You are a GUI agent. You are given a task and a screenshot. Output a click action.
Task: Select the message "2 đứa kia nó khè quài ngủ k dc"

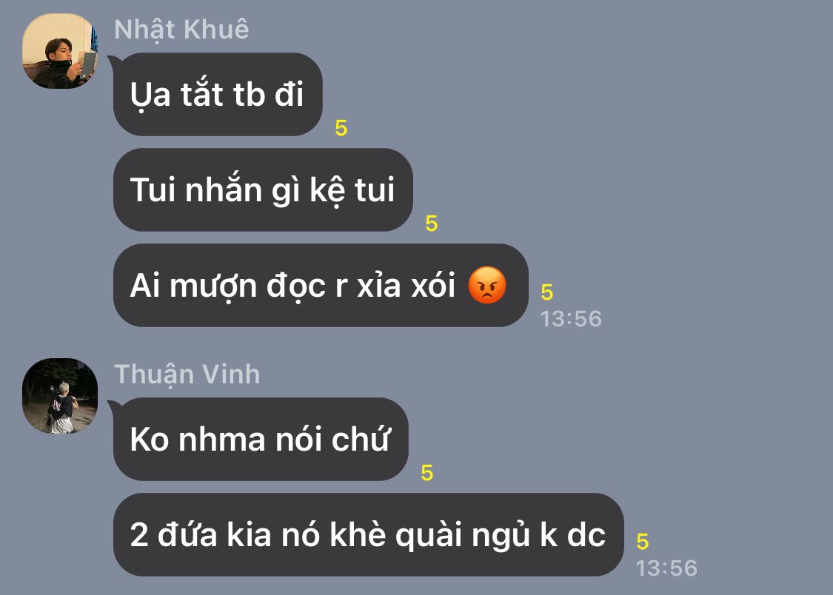coord(369,535)
